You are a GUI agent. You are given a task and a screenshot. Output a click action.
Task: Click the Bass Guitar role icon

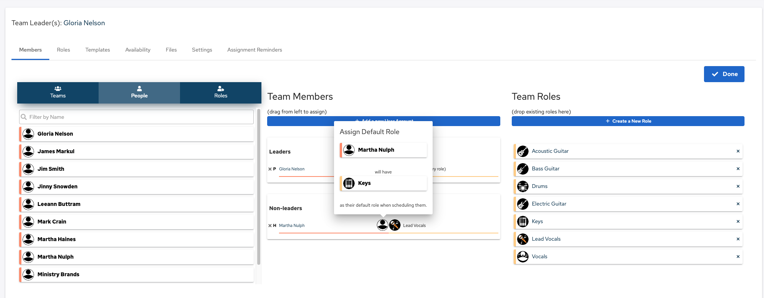pos(522,169)
